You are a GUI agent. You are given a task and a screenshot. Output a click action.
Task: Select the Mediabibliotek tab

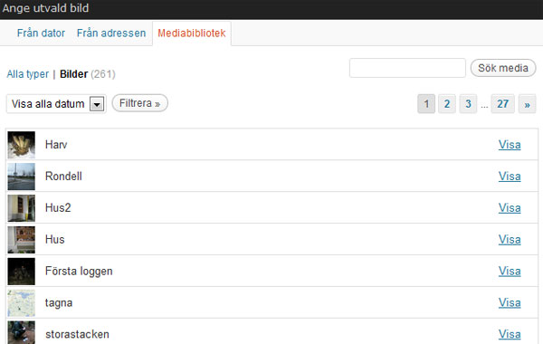click(x=192, y=33)
